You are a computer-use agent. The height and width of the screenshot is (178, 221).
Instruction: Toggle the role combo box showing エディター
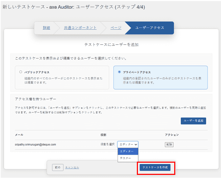click(x=128, y=144)
